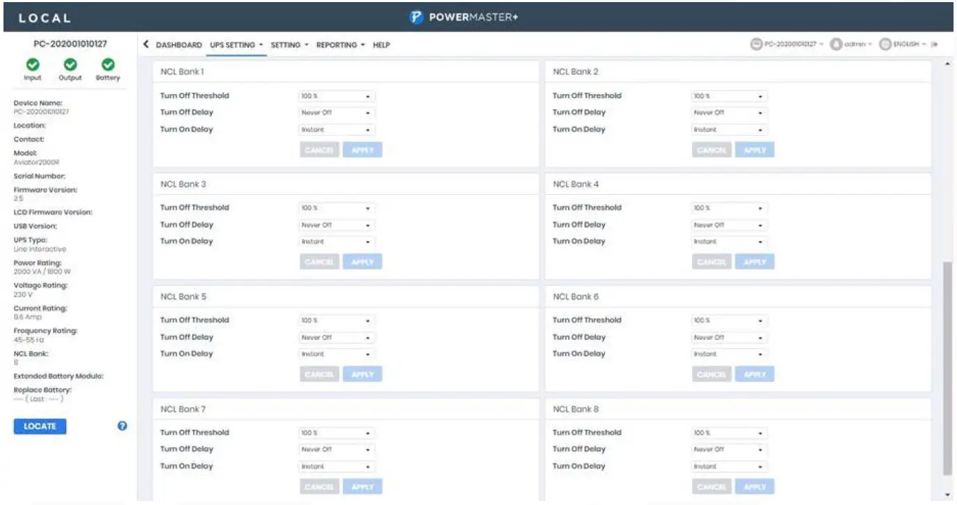Click the blue help question mark icon

(123, 426)
